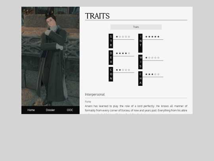This screenshot has width=214, height=161.
Task: Click the TRAITS page heading
Action: click(x=97, y=16)
